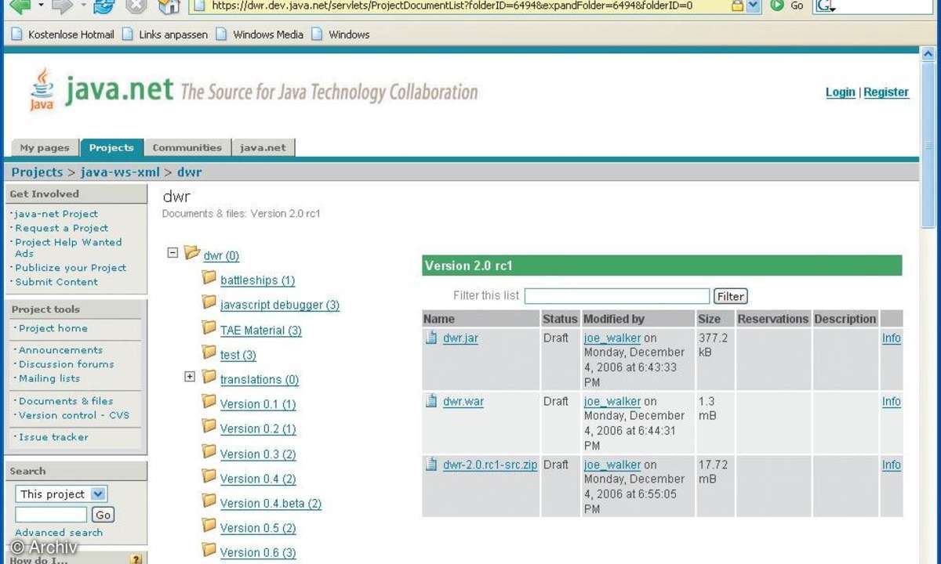Click the Submit Content link
The height and width of the screenshot is (564, 941).
[x=56, y=282]
